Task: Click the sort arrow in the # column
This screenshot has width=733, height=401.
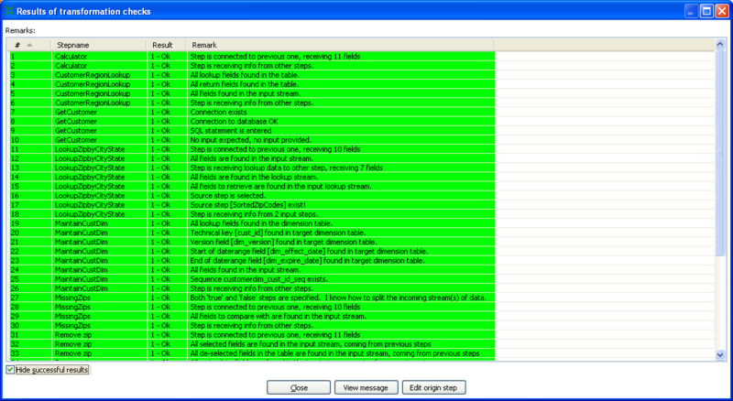Action: [x=28, y=44]
